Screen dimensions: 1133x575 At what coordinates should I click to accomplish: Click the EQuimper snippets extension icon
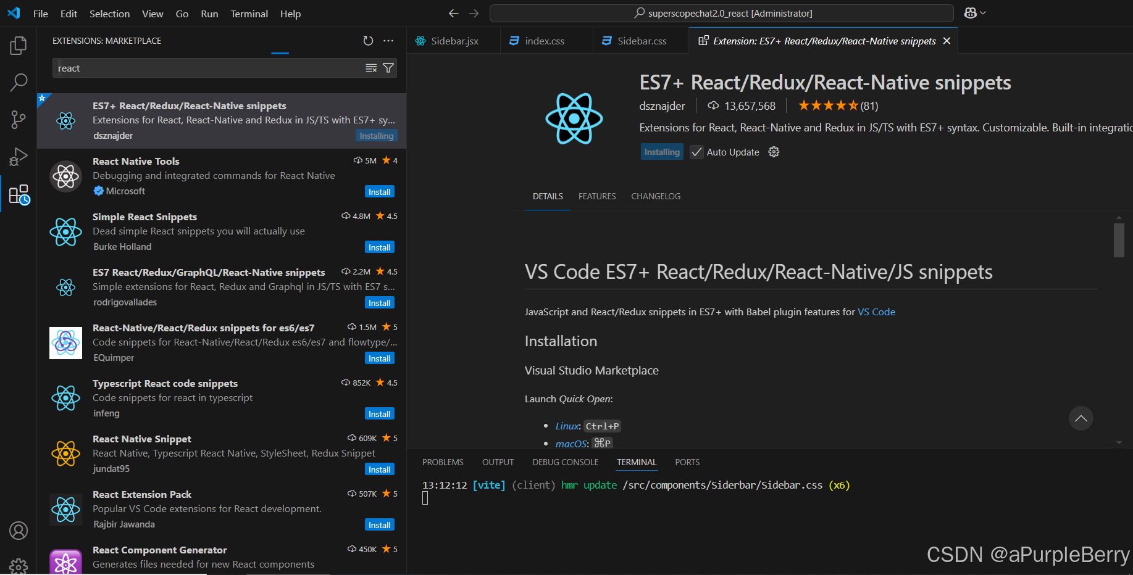[65, 343]
